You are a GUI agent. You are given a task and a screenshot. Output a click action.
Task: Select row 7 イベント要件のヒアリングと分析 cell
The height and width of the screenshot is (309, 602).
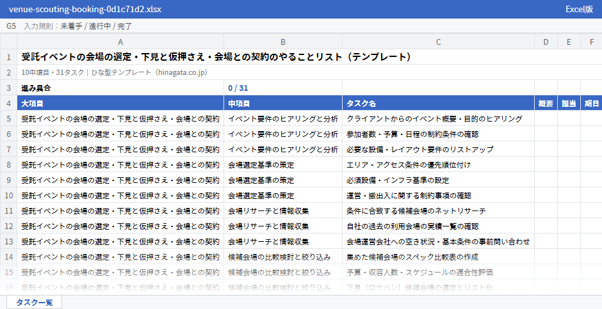tap(283, 149)
